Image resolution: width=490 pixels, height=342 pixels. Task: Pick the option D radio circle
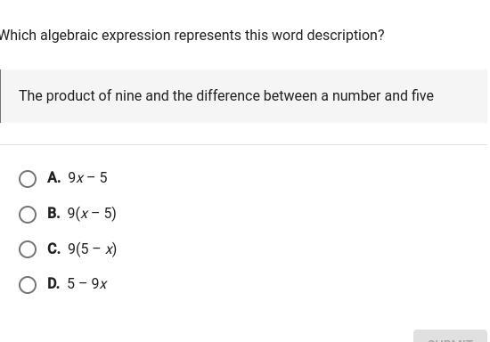tap(28, 285)
